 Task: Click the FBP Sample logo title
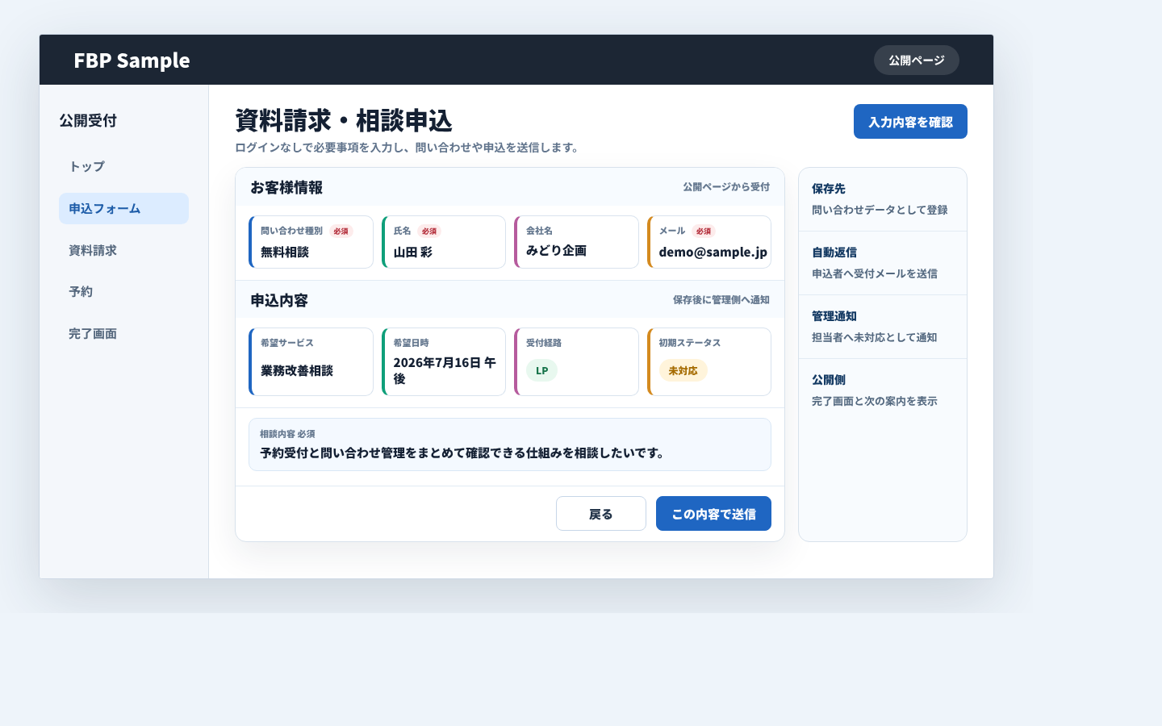point(132,60)
